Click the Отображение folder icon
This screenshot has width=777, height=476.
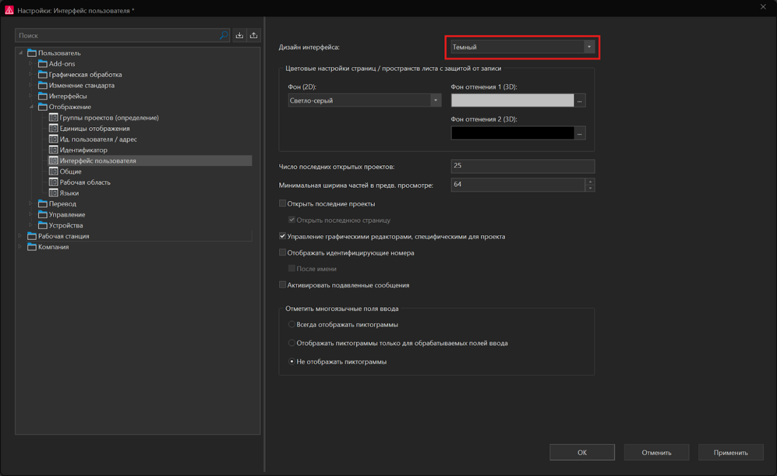pos(42,106)
